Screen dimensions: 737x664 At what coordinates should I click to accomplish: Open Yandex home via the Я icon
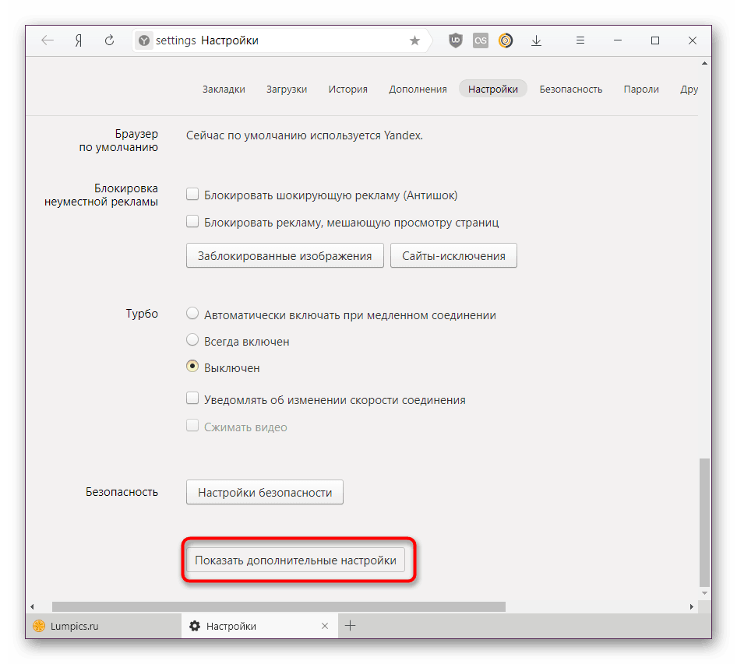click(79, 40)
